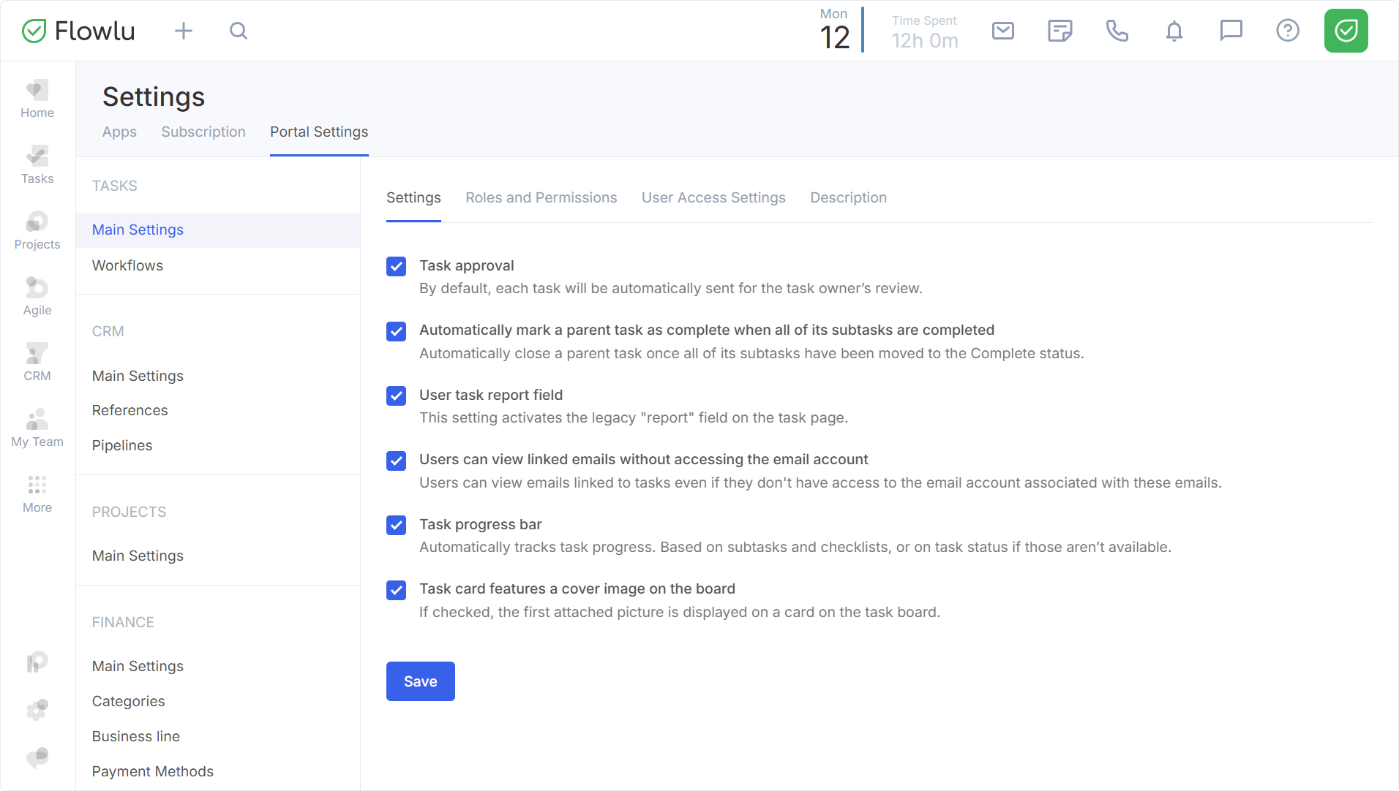
Task: Open the More apps grid in sidebar
Action: pyautogui.click(x=37, y=493)
